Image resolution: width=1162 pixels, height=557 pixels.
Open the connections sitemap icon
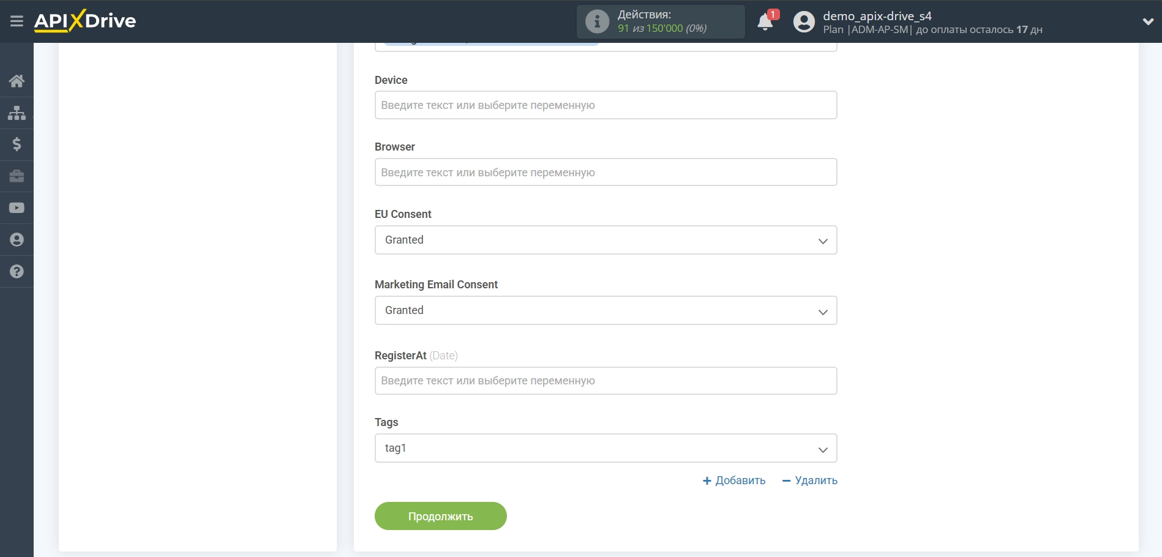click(x=17, y=113)
